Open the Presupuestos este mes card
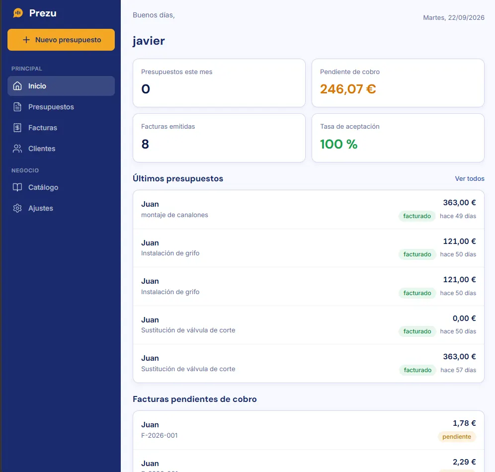 coord(219,83)
